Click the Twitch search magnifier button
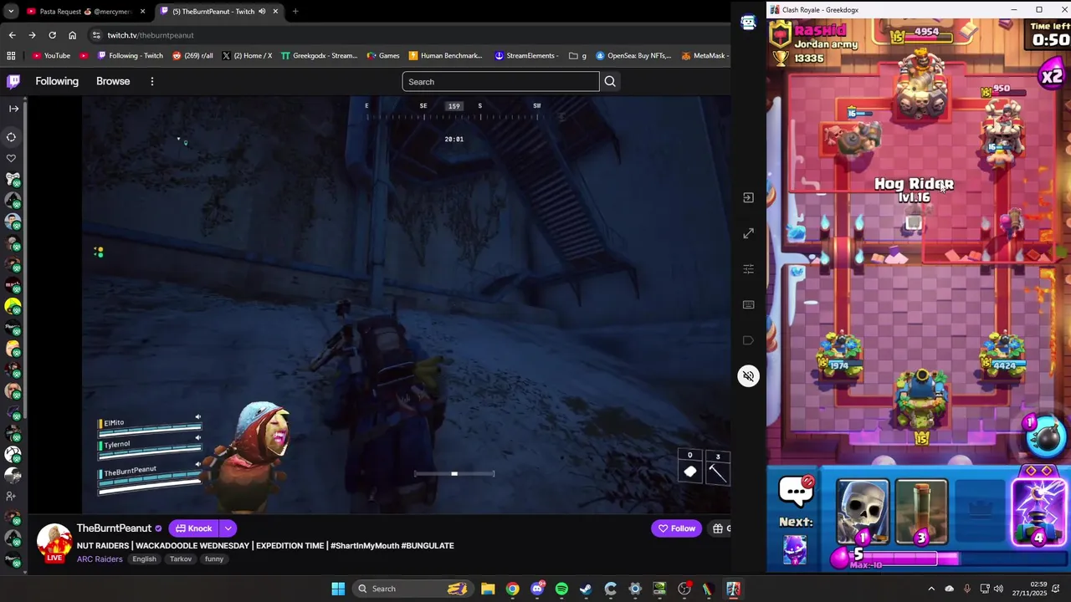The width and height of the screenshot is (1071, 602). coord(610,81)
